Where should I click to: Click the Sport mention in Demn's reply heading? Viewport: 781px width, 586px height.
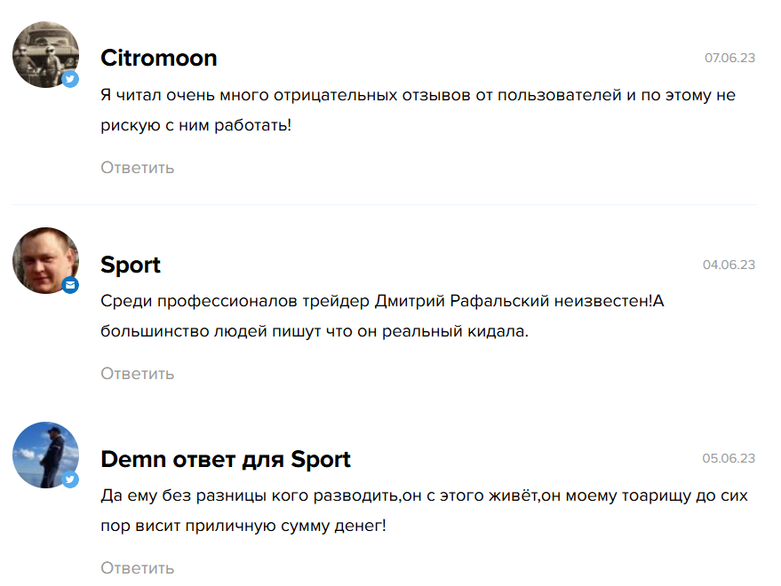pos(321,460)
